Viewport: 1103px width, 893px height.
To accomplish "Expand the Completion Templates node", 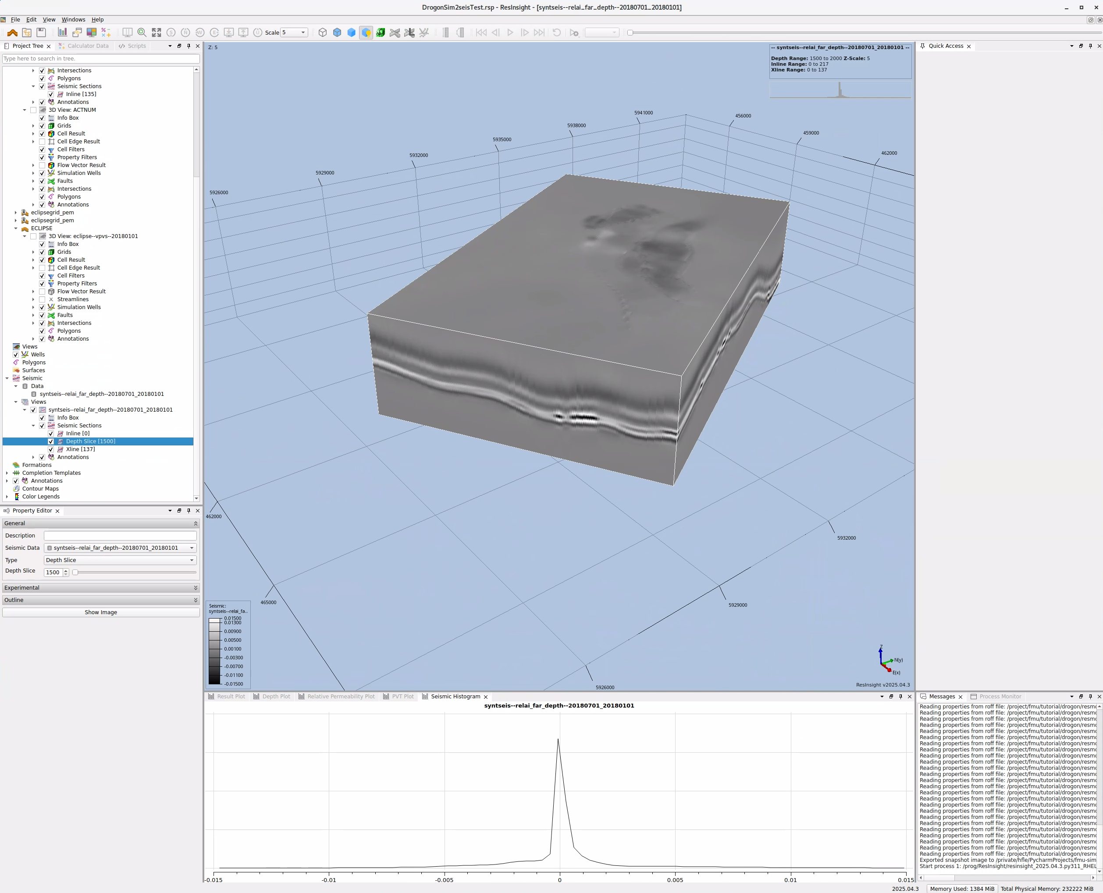I will pyautogui.click(x=7, y=473).
